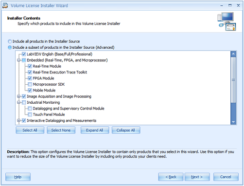Select Include a subset of products (Advanced)
This screenshot has height=186, width=244.
(x=10, y=47)
